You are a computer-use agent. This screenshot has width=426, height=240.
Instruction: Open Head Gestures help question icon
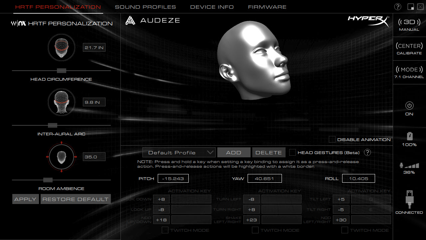click(367, 152)
